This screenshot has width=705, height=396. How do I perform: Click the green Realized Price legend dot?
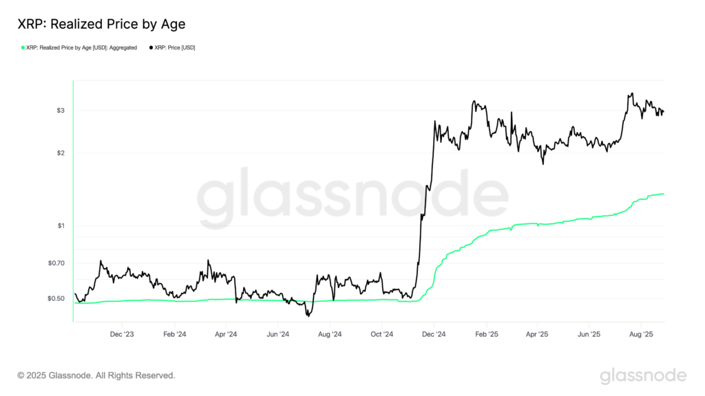[23, 47]
